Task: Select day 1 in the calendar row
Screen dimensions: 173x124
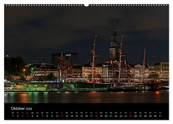Action: pos(13,116)
